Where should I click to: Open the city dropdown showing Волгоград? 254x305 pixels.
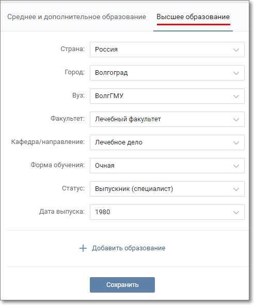pyautogui.click(x=167, y=73)
